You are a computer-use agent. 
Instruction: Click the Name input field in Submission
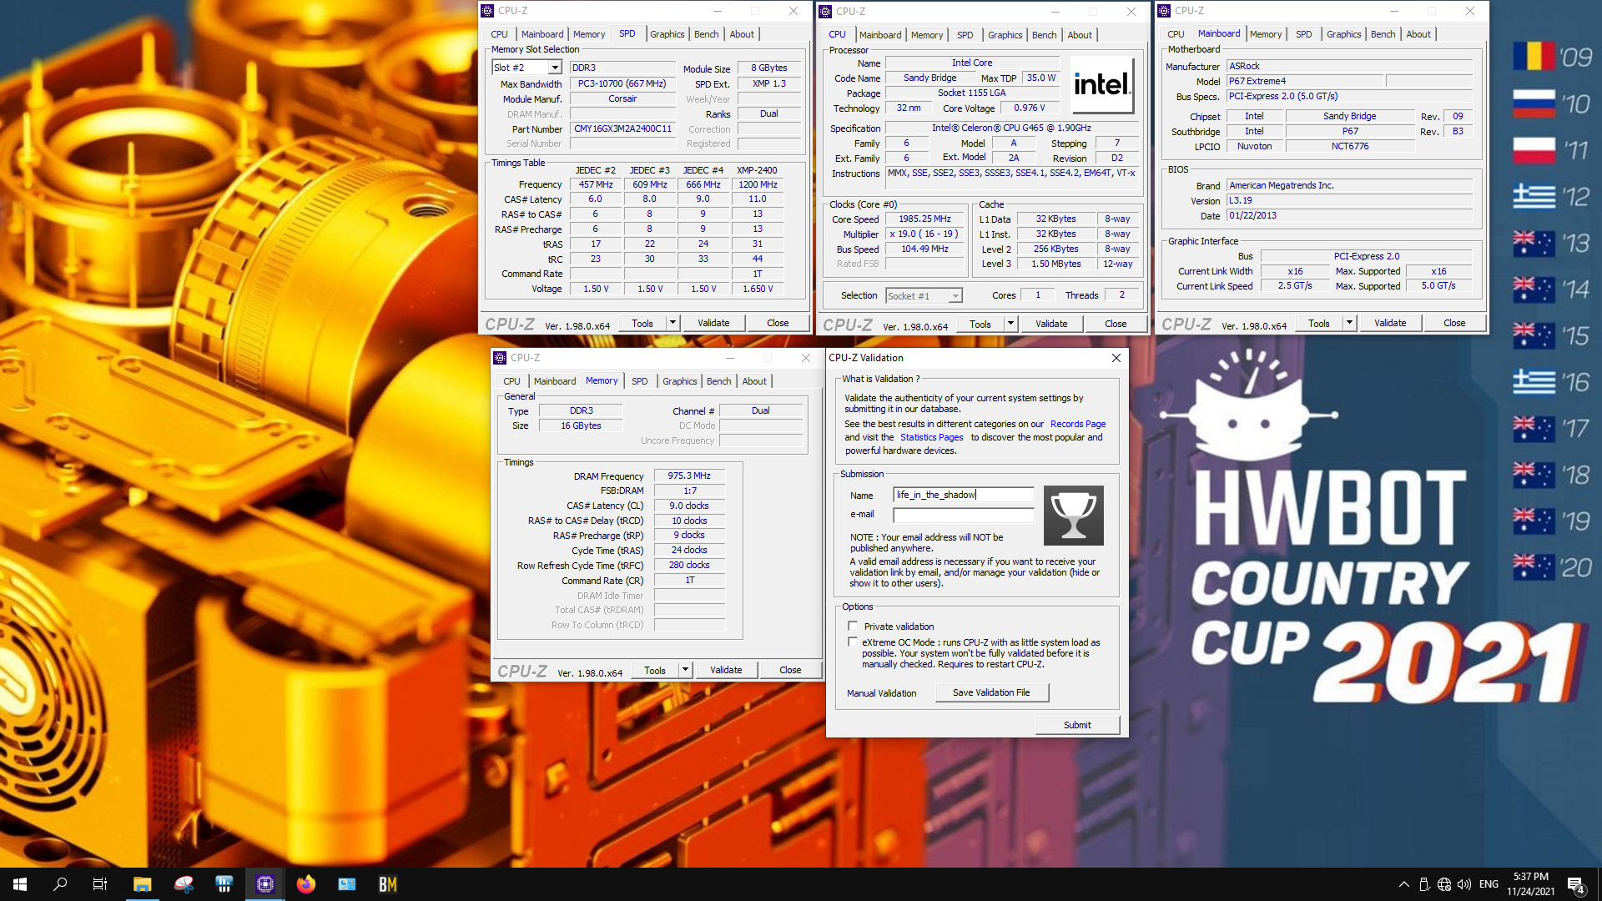[x=963, y=495]
